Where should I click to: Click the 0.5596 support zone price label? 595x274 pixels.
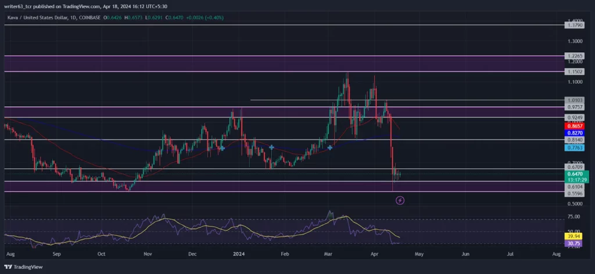pyautogui.click(x=575, y=193)
